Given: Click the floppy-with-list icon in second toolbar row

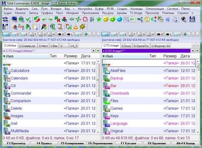Looking at the screenshot, I should [x=5, y=27].
